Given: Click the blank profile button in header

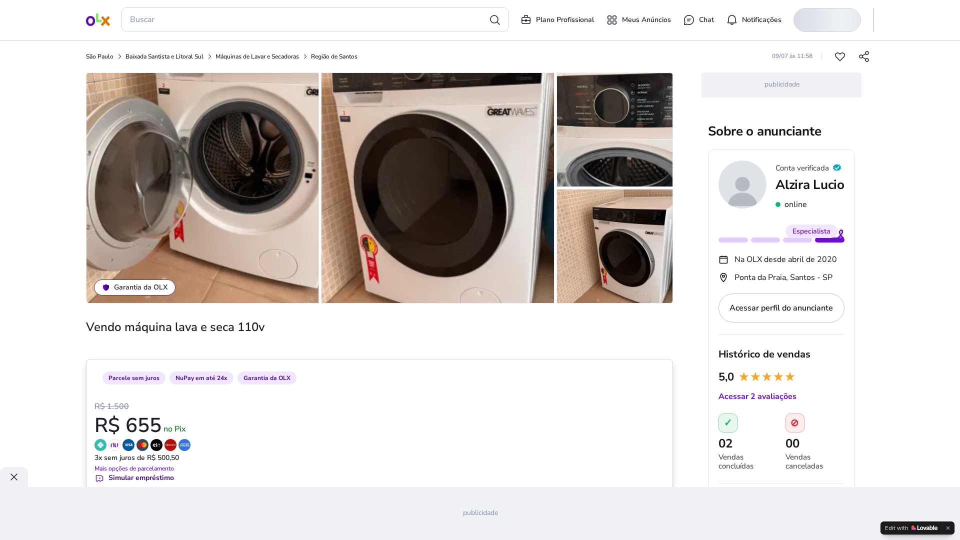Looking at the screenshot, I should [827, 20].
